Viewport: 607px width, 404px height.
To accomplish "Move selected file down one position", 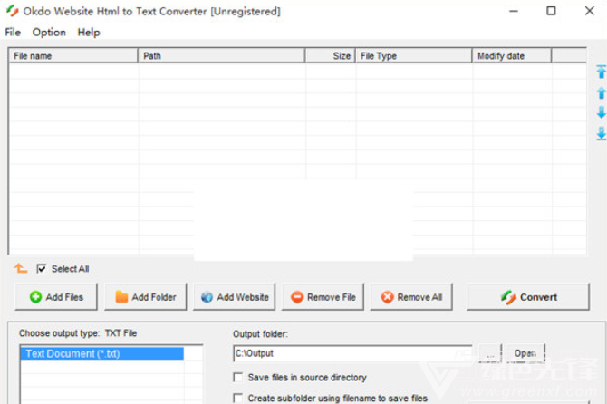I will [602, 112].
